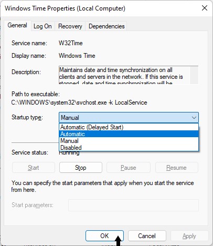The image size is (213, 246).
Task: Open the Log On tab
Action: tap(42, 26)
